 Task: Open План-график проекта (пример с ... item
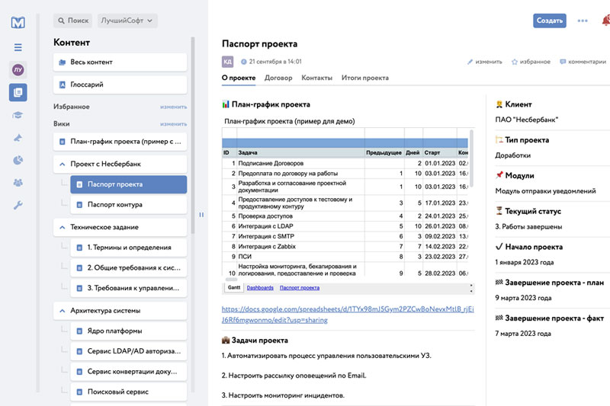(x=120, y=142)
